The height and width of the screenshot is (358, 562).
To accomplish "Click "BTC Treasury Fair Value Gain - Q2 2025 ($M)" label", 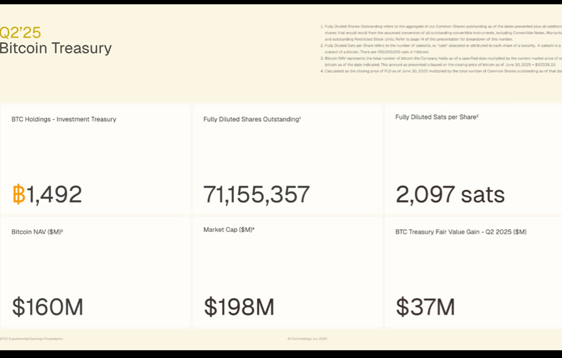I will tap(461, 232).
